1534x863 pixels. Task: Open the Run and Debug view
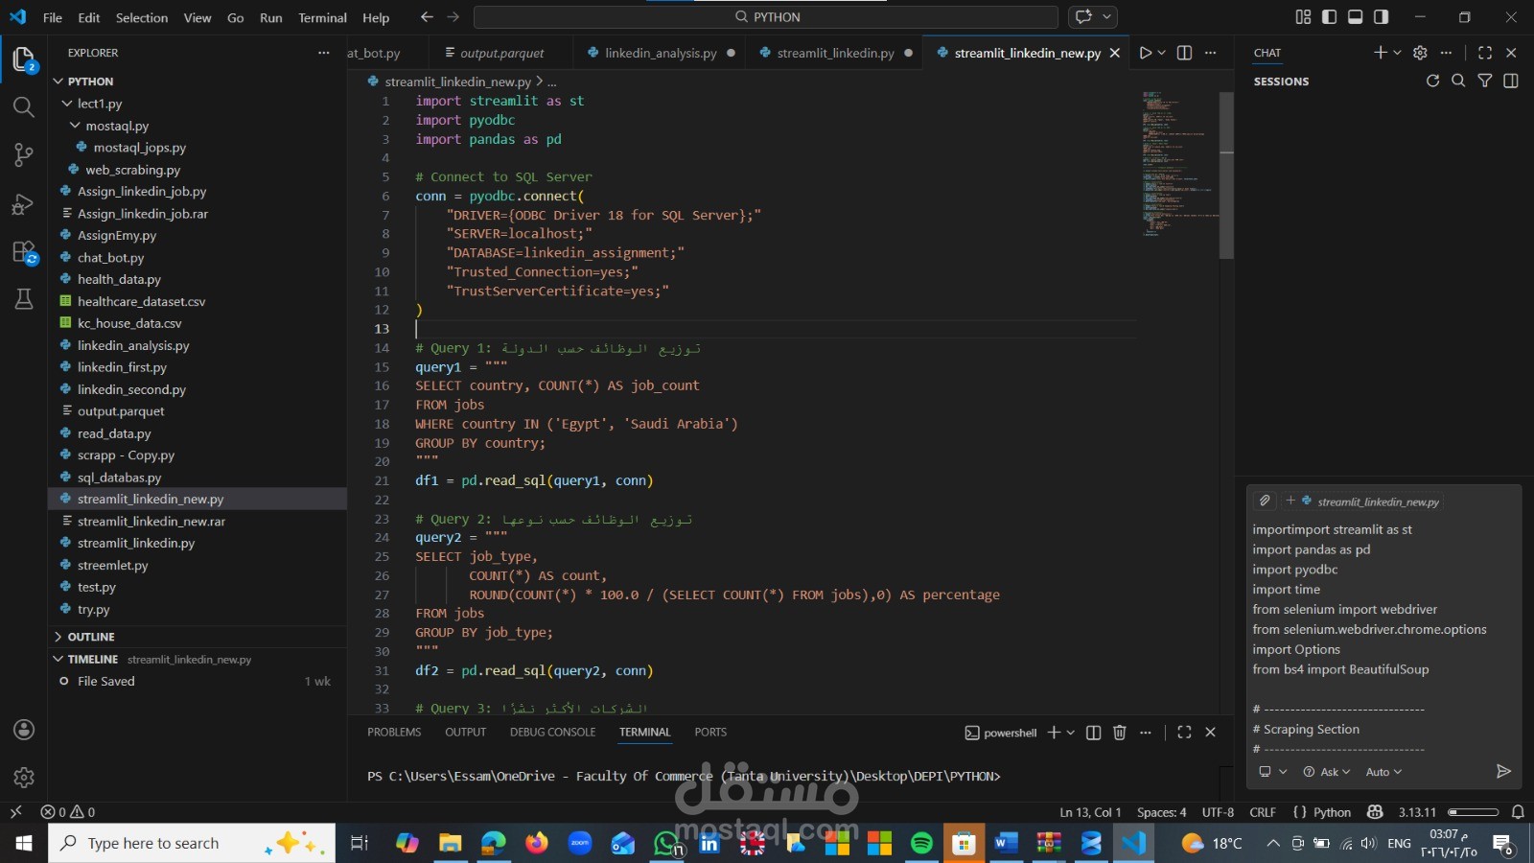click(24, 204)
